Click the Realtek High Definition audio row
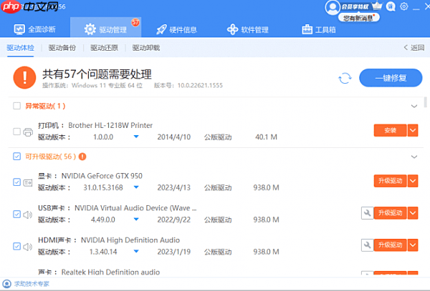The width and height of the screenshot is (430, 291). pos(99,272)
